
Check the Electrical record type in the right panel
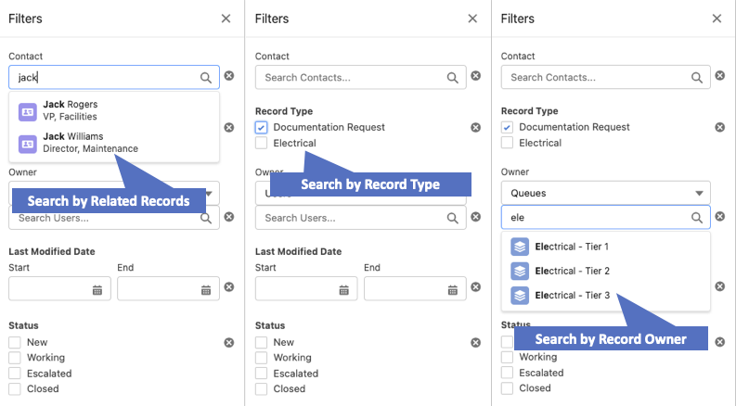[x=507, y=144]
